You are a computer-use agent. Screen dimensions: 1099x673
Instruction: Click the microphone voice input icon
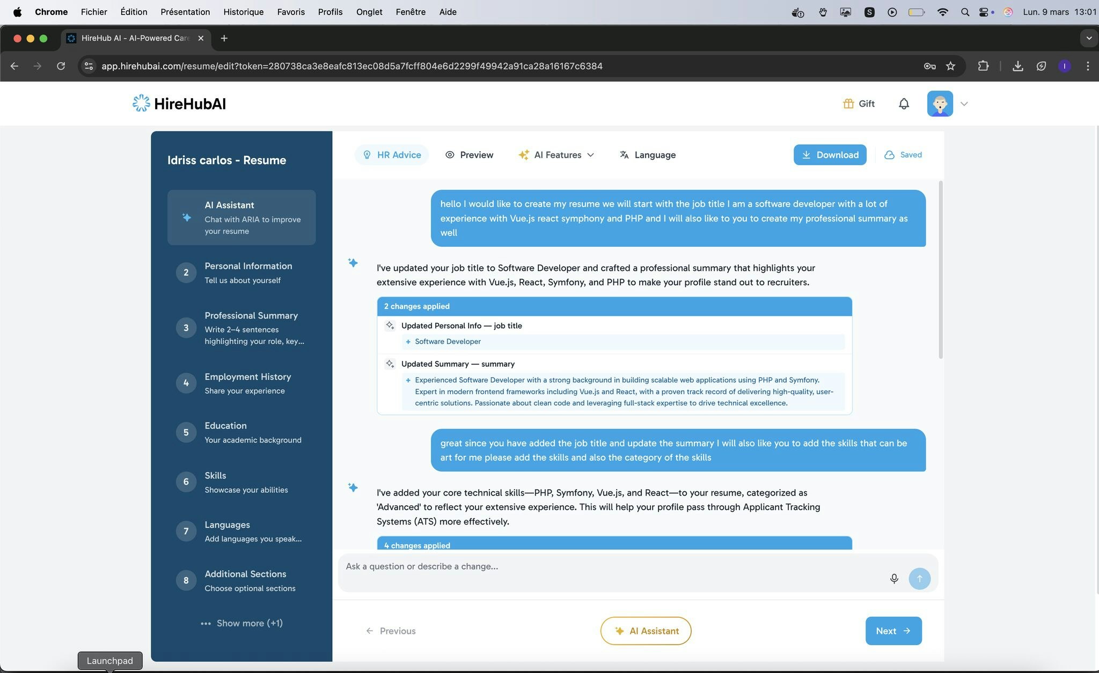coord(893,579)
